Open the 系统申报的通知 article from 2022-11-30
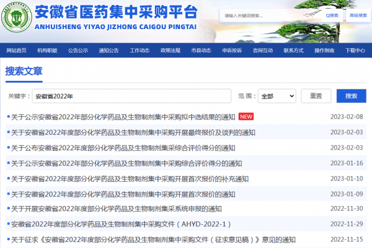This screenshot has width=372, height=248. (116, 209)
